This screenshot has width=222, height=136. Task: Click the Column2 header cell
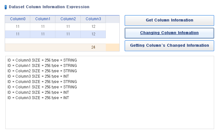click(x=68, y=19)
